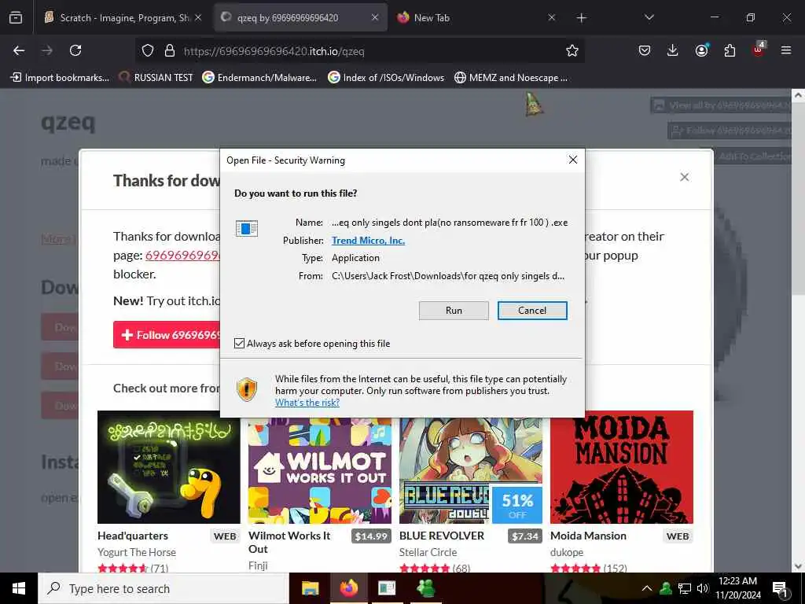Image resolution: width=805 pixels, height=604 pixels.
Task: Switch to the Scratch tab
Action: pos(123,17)
